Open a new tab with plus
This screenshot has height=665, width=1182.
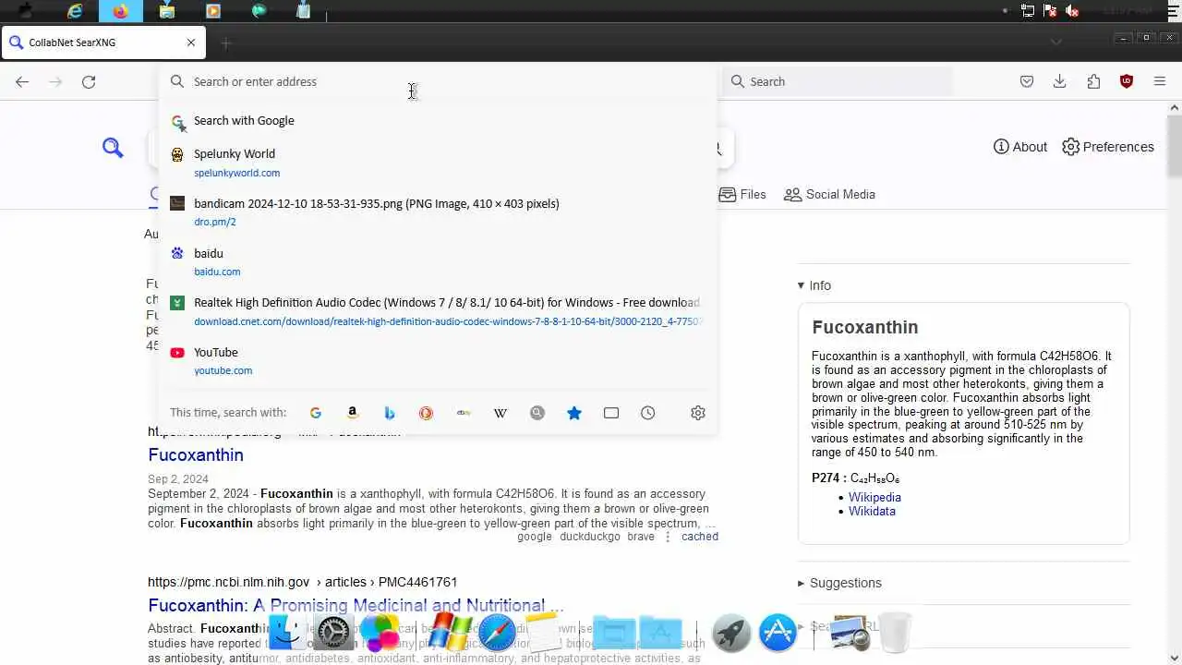(x=226, y=42)
